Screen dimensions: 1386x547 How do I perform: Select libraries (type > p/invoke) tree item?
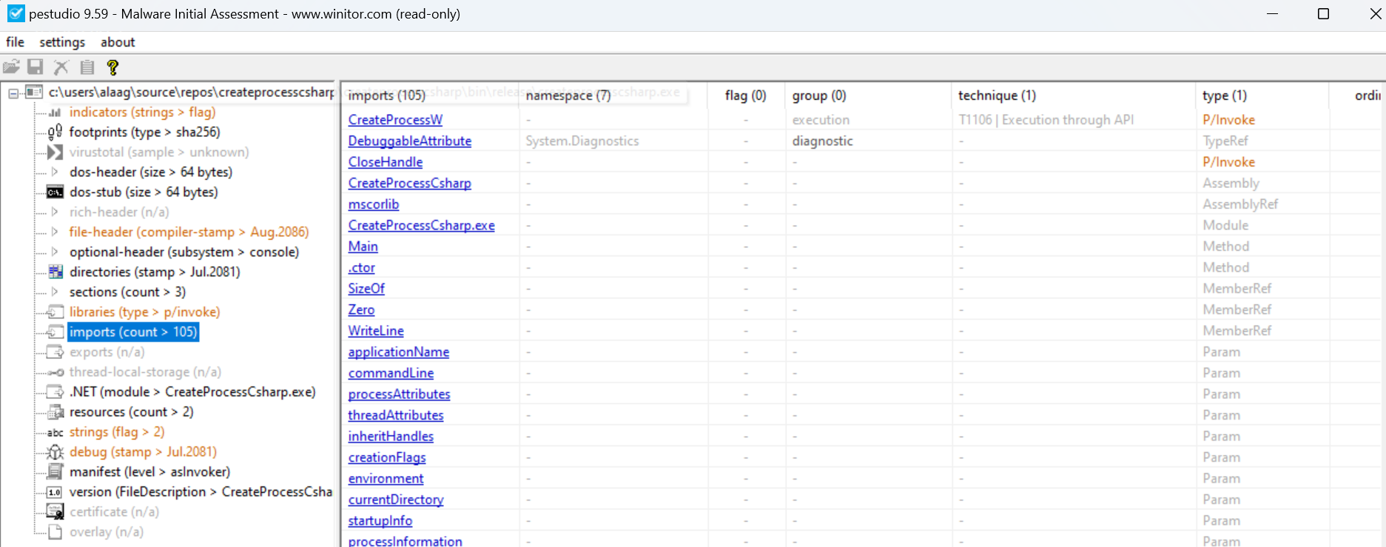point(144,312)
